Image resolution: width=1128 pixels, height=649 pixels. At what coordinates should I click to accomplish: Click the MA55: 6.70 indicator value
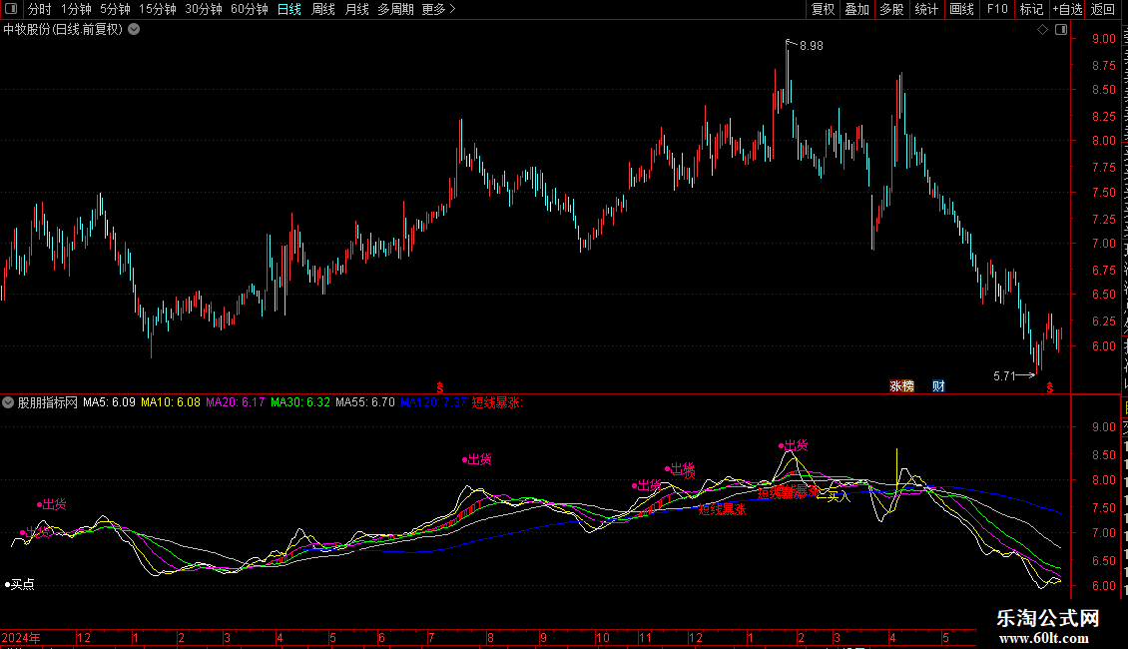tap(365, 402)
